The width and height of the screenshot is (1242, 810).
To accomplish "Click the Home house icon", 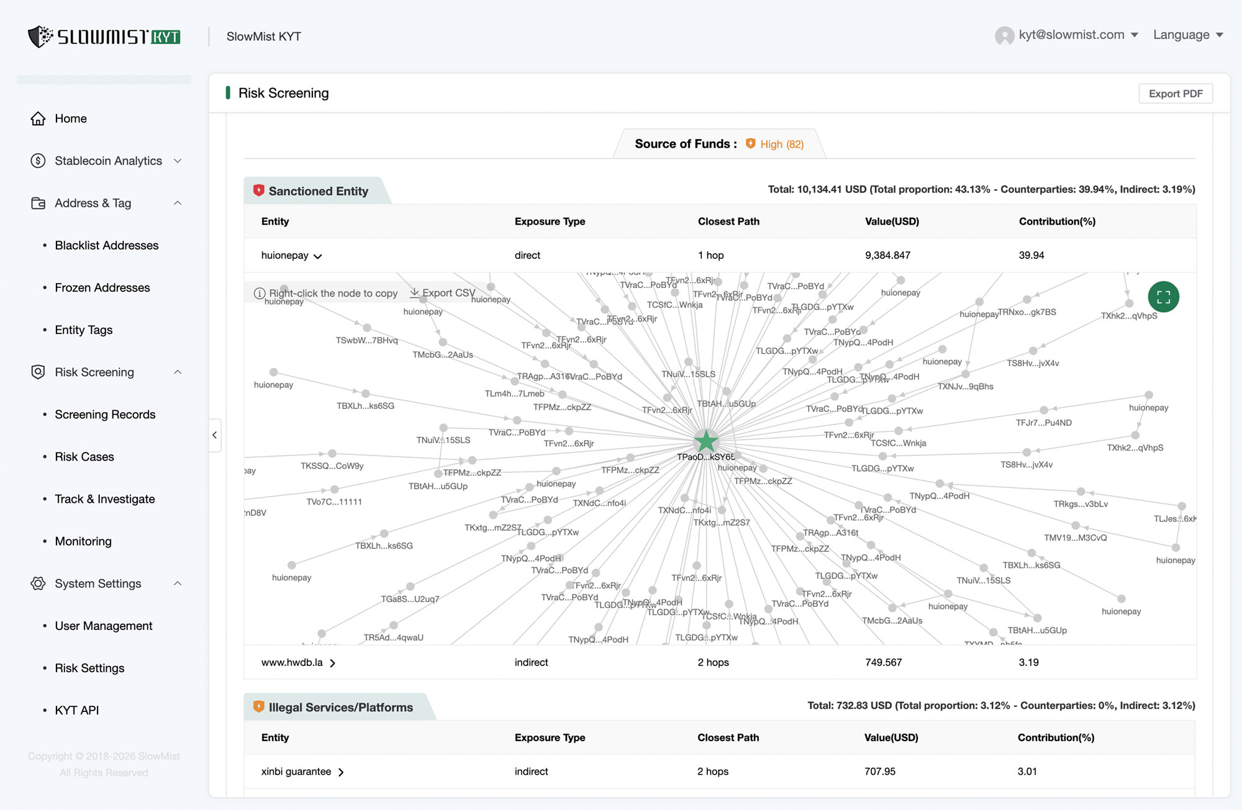I will [38, 119].
